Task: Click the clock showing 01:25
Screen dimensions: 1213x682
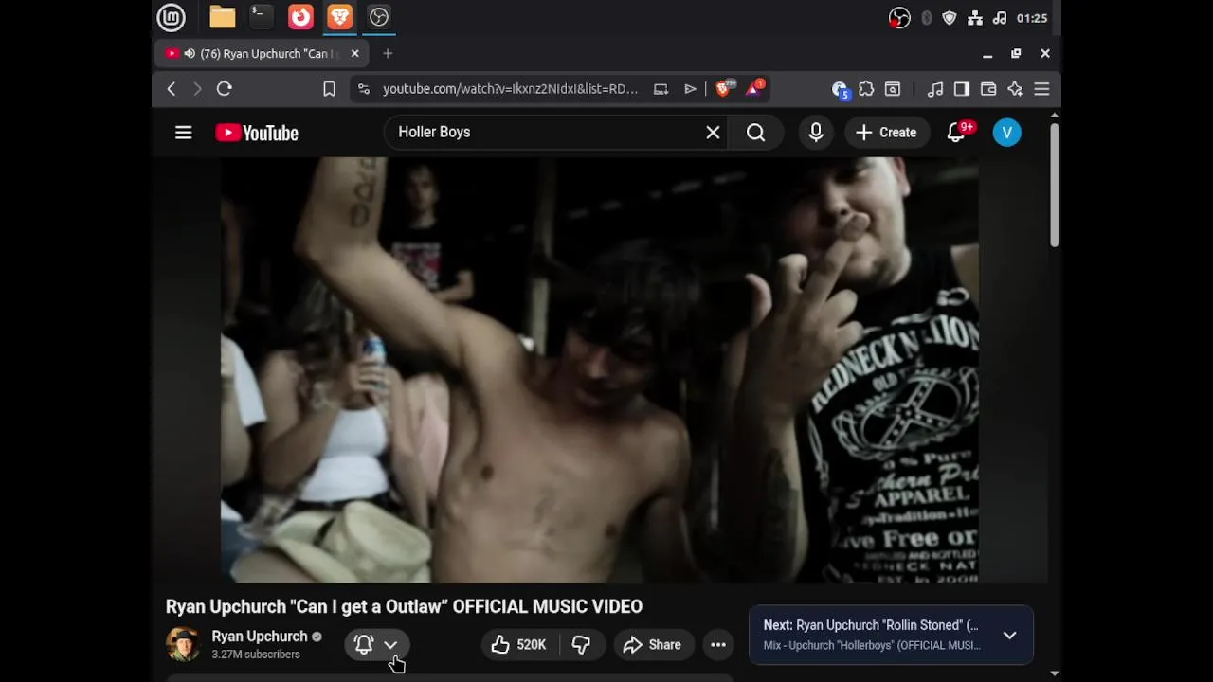Action: click(x=1032, y=18)
